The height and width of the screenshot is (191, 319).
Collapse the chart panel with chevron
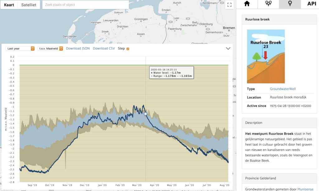228,48
